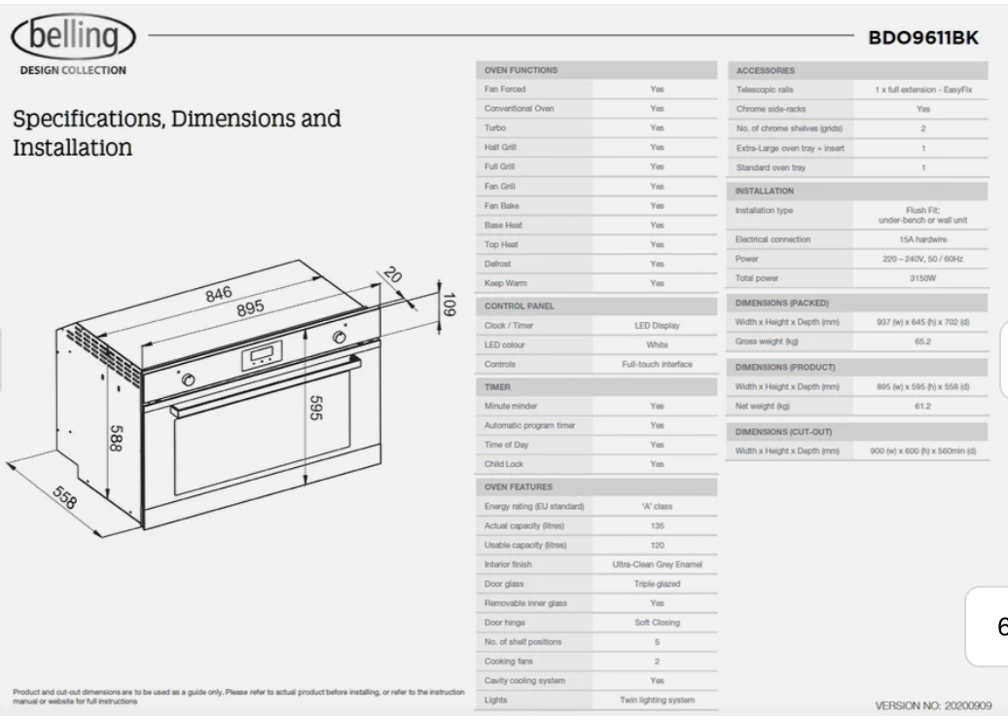Click the 109 dimension label on diagram
1008x720 pixels.
(449, 305)
